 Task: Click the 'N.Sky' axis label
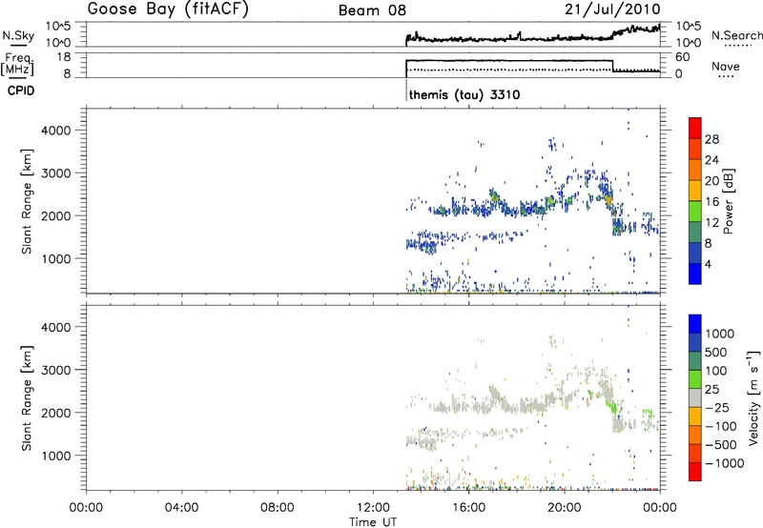tap(18, 35)
